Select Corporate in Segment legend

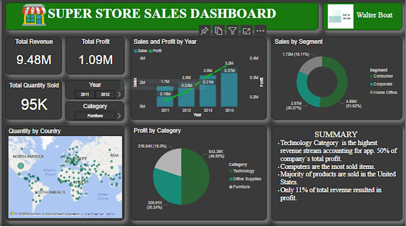point(381,84)
